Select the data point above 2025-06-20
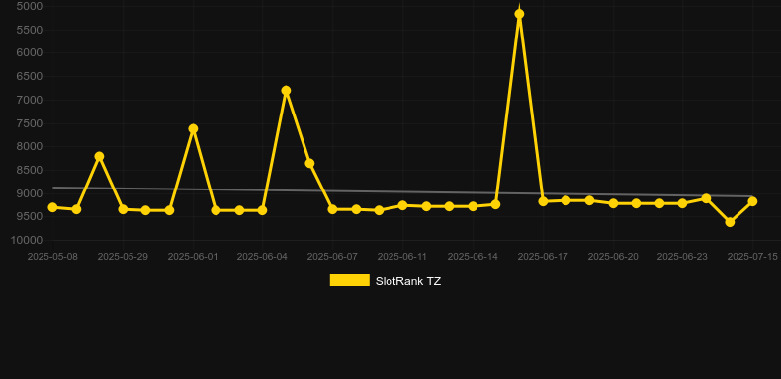This screenshot has height=379, width=781. (613, 203)
